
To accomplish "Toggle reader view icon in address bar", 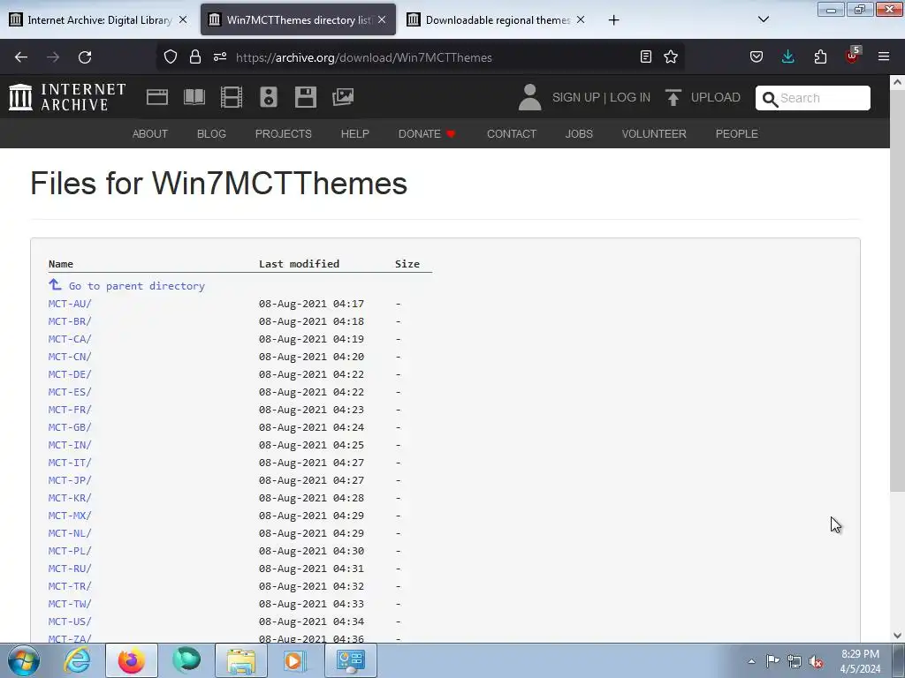I will tap(646, 56).
